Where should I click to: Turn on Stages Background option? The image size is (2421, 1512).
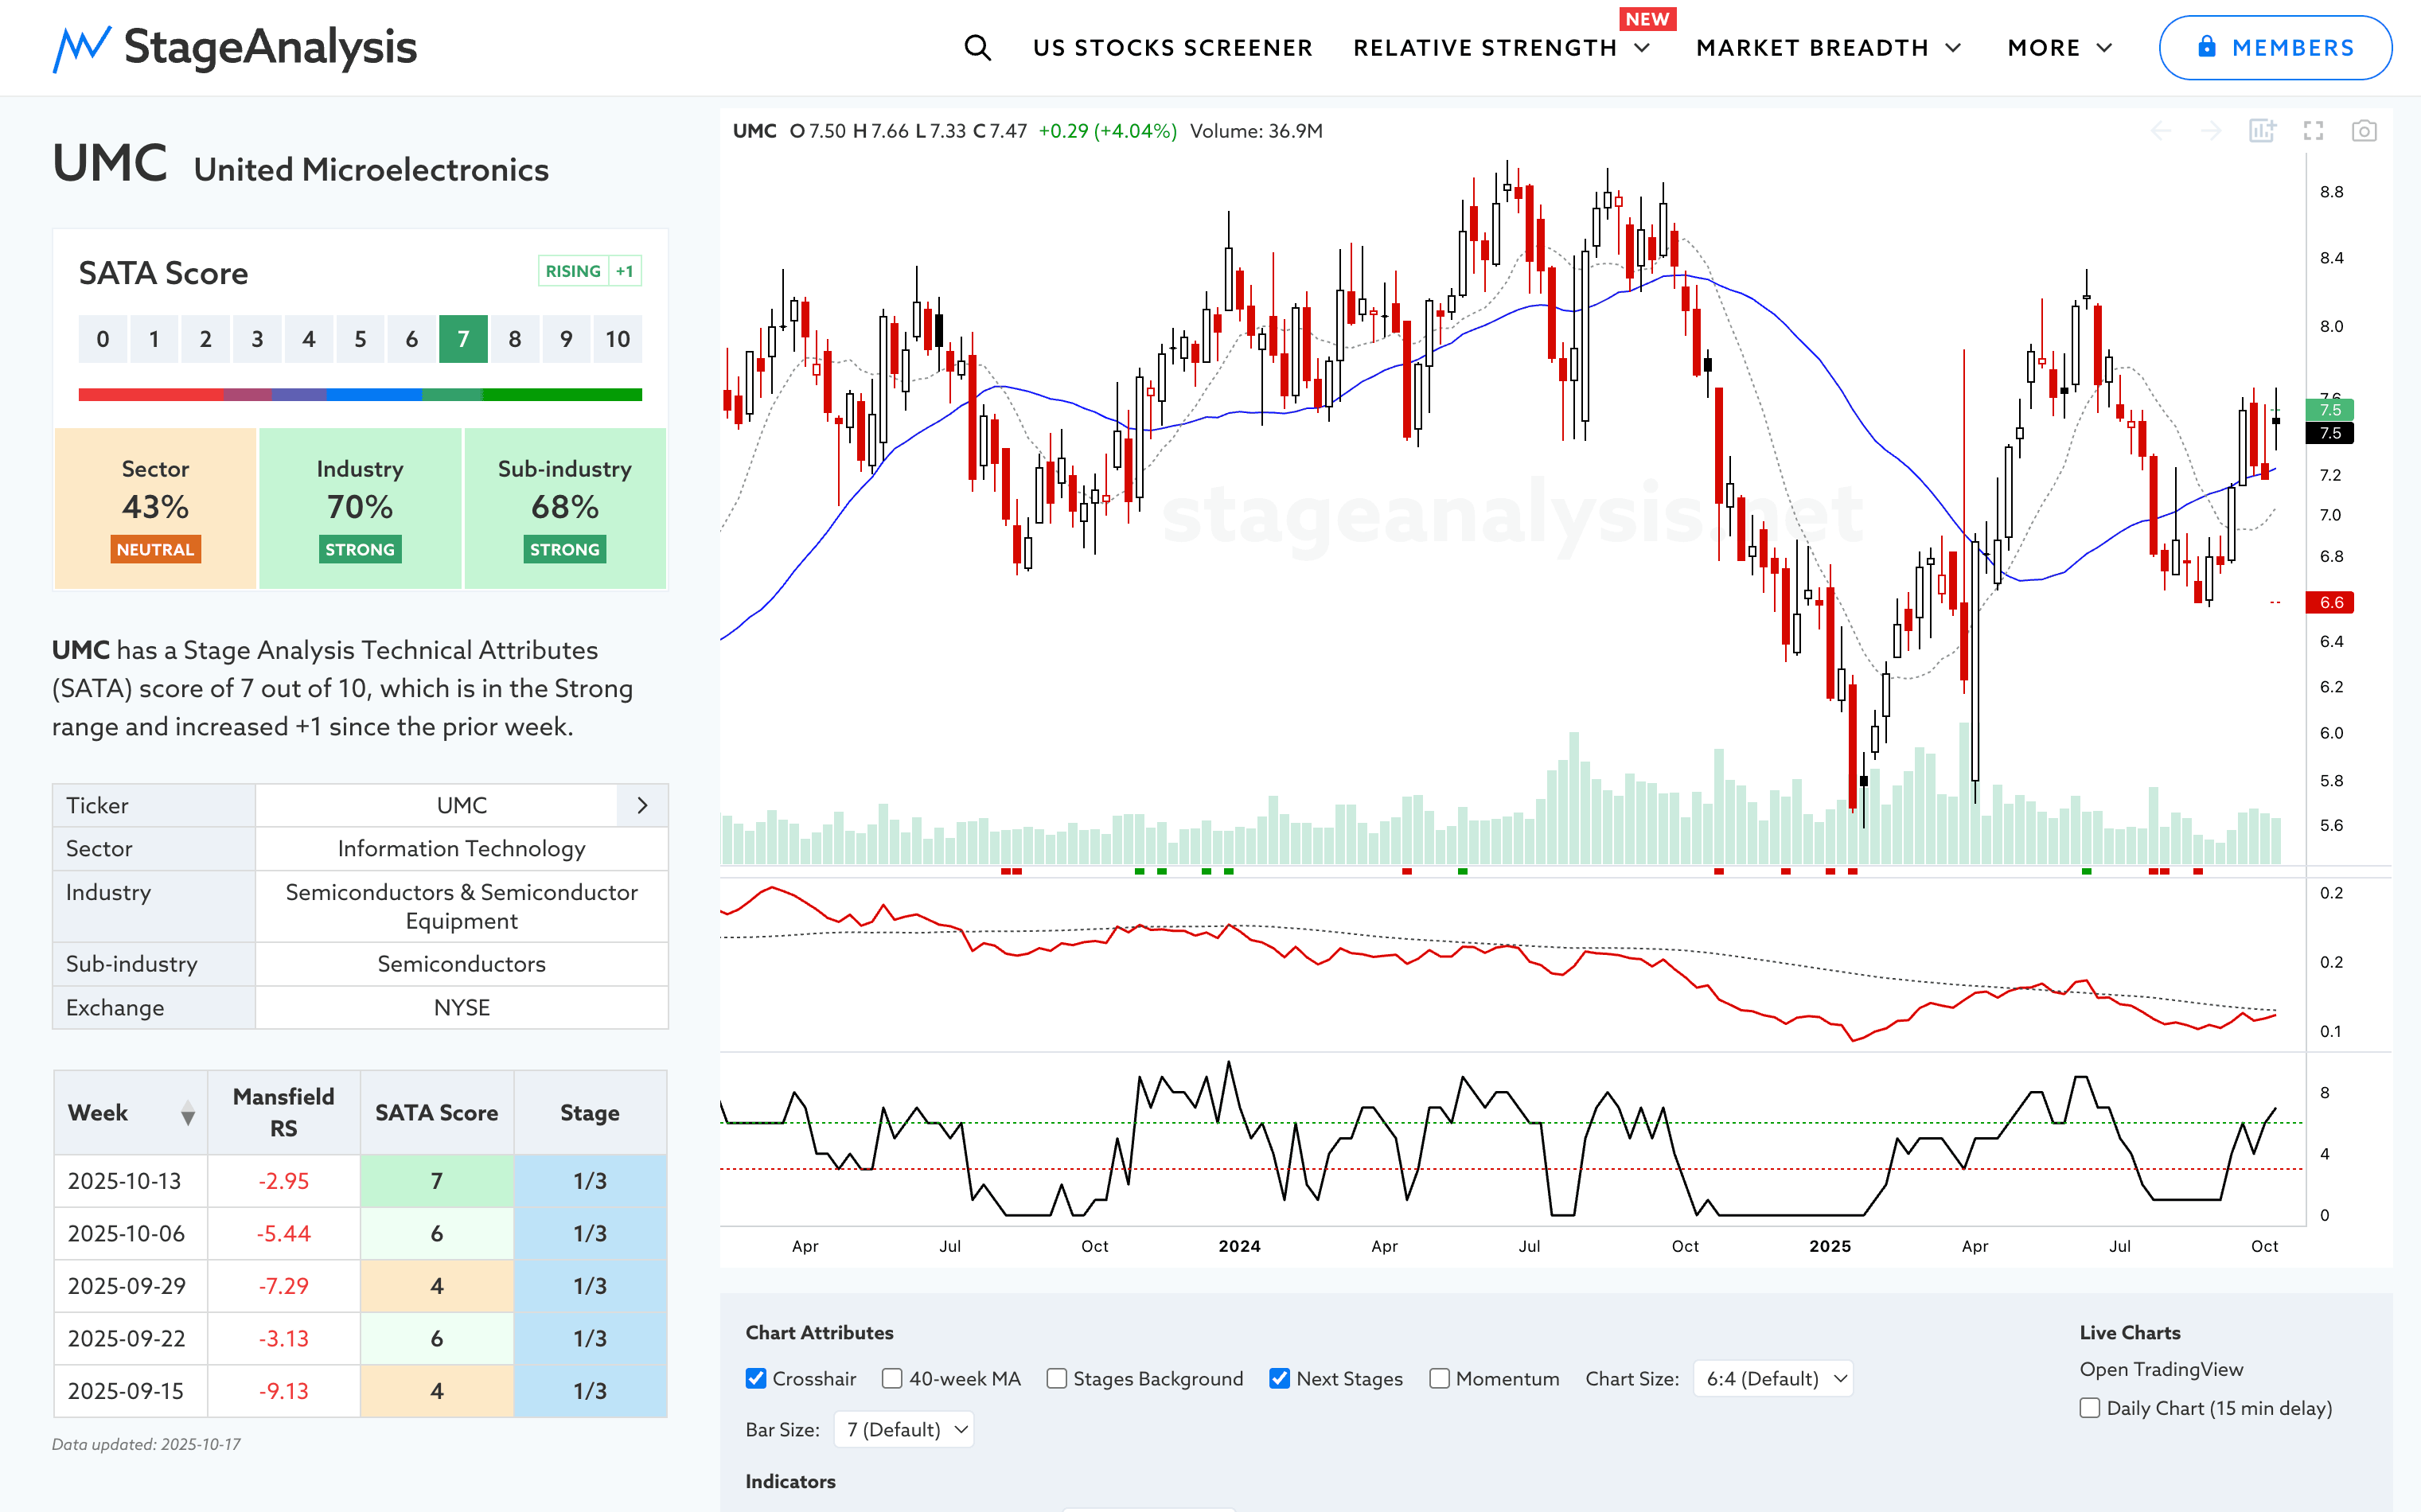(x=1056, y=1379)
